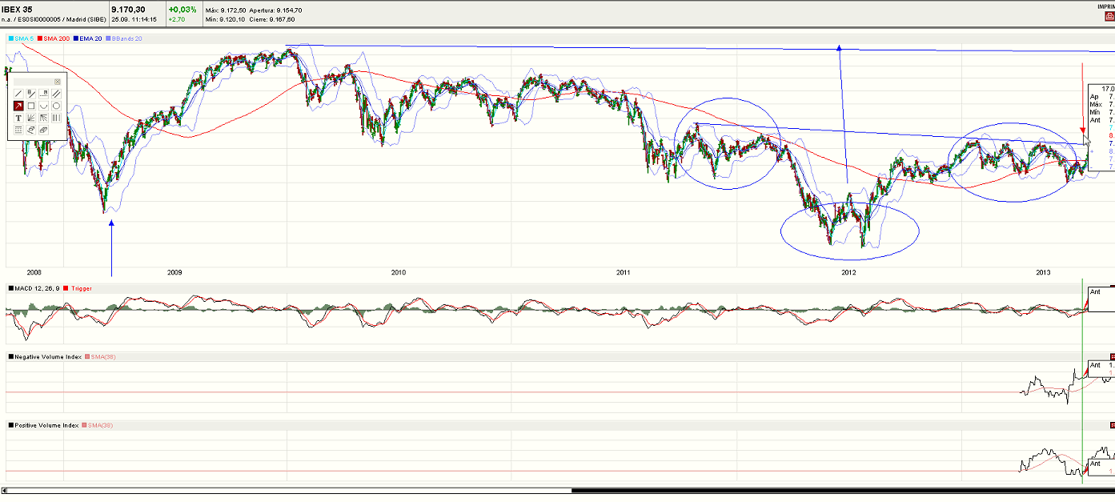Click the Apertura: 9.154,70 value

(x=275, y=10)
